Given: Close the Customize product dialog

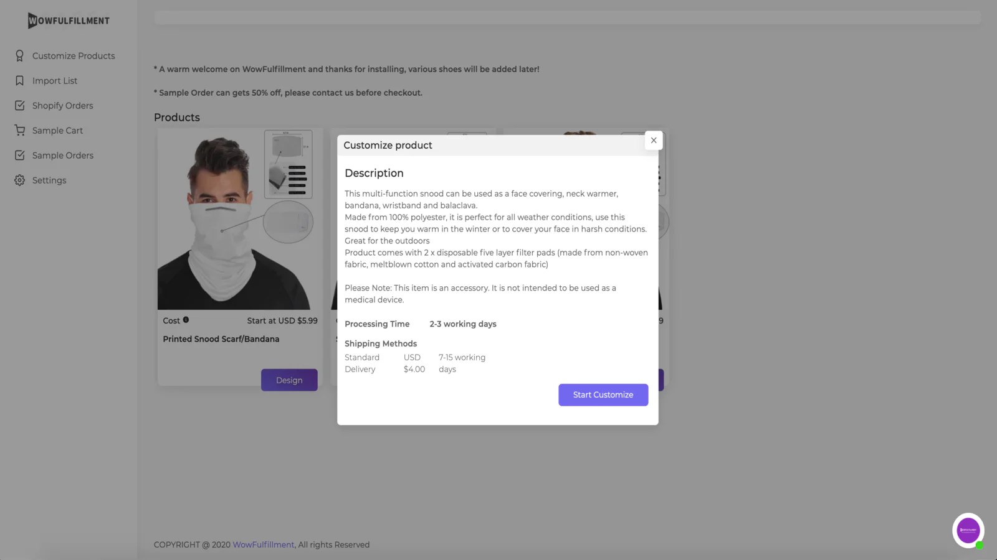Looking at the screenshot, I should (654, 141).
